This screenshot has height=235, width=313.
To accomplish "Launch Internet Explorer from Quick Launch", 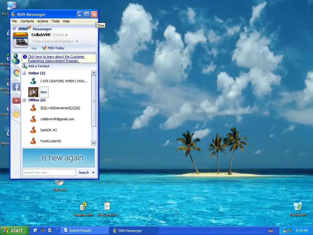I will [x=35, y=230].
